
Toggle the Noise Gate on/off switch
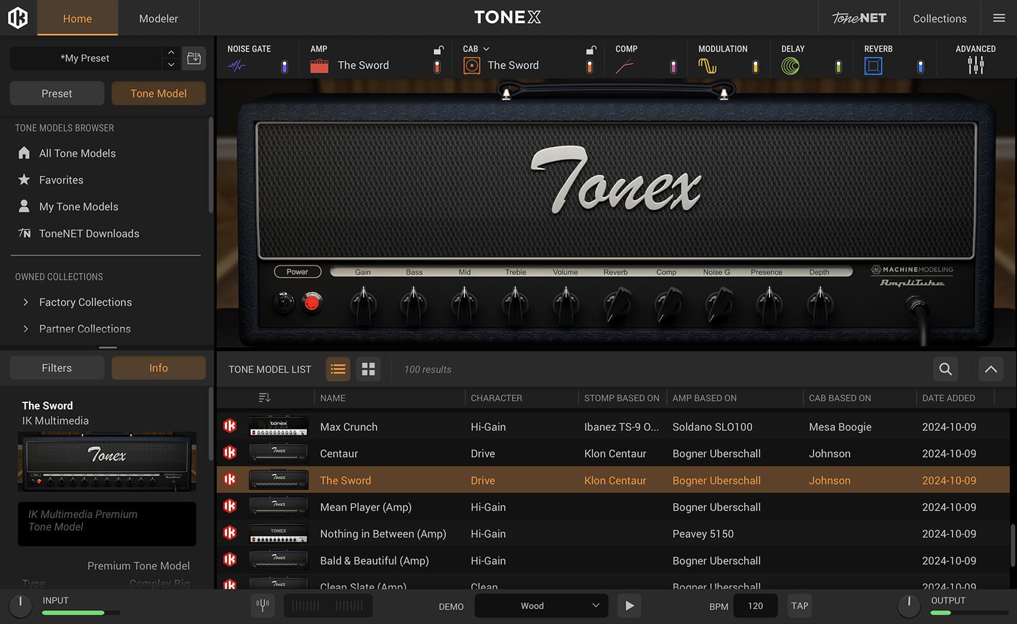(x=284, y=67)
